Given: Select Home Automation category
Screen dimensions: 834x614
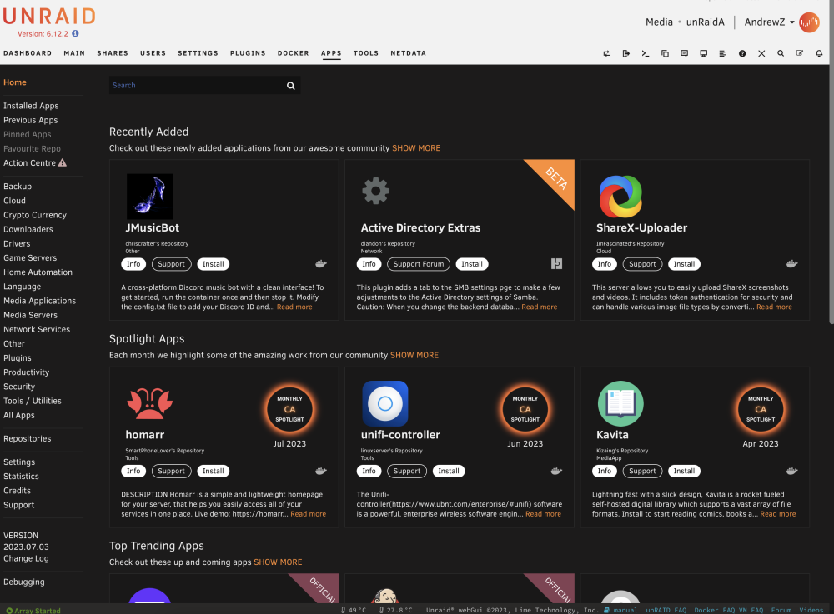Looking at the screenshot, I should click(x=38, y=272).
